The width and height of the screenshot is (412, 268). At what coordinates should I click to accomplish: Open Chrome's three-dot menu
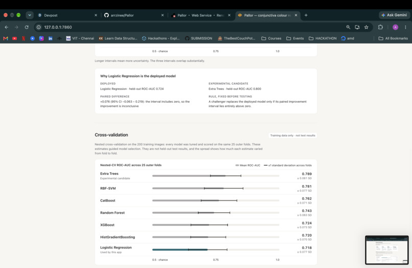tap(405, 27)
